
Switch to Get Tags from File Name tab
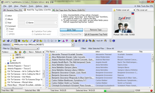69,10
